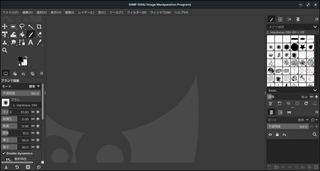This screenshot has width=320, height=171.
Task: Select the Bucket Fill tool
Action: pos(22,35)
